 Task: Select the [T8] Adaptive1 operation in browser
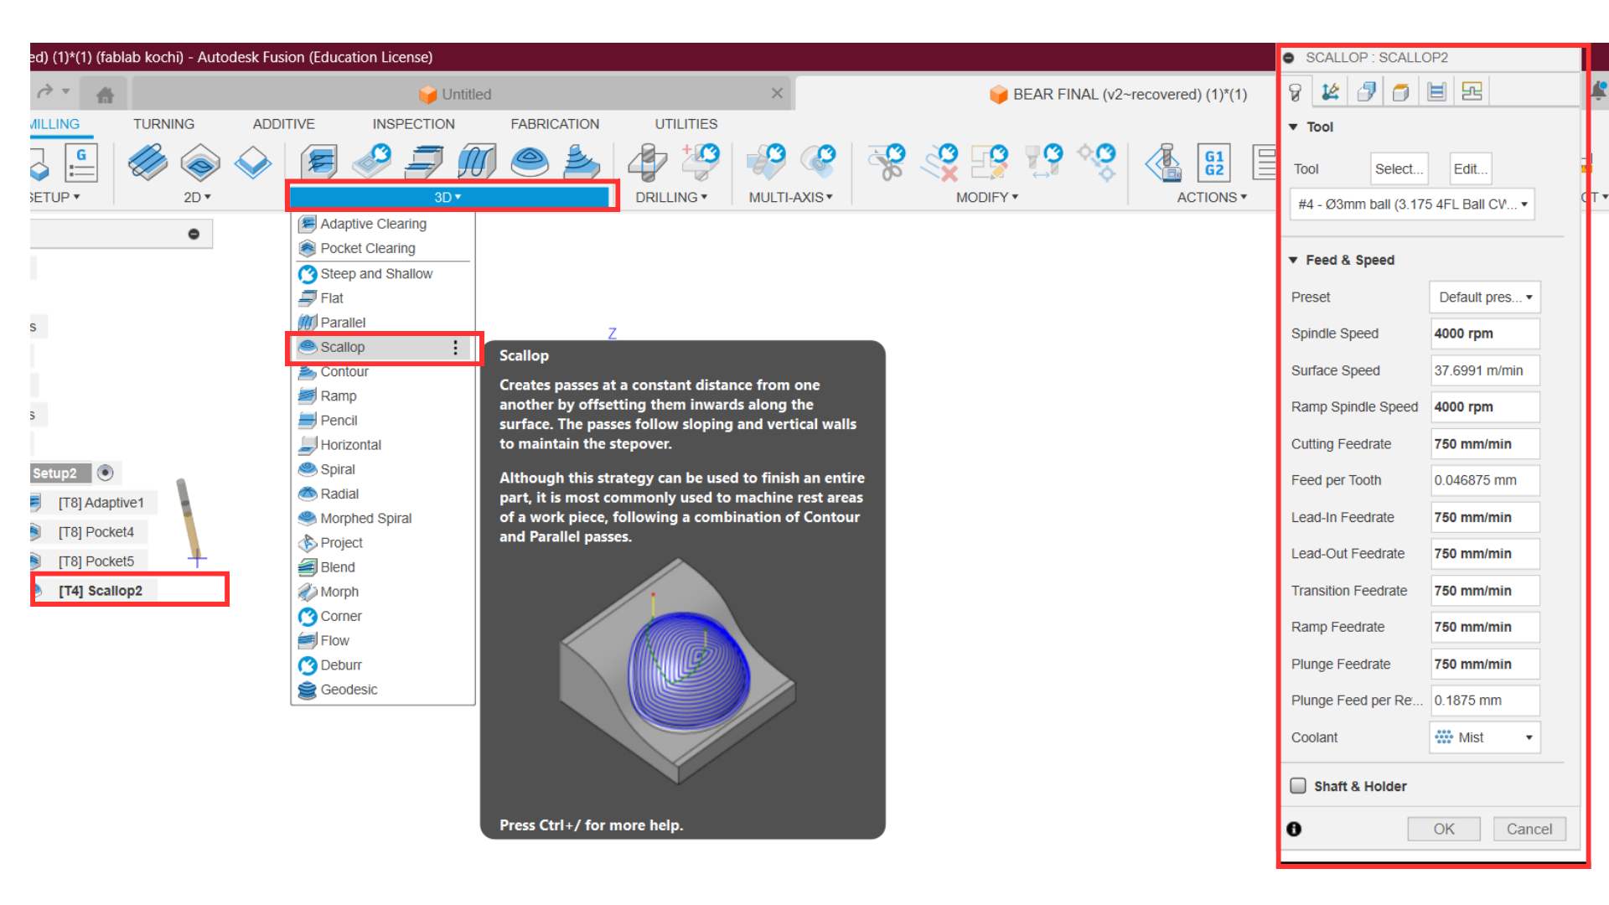click(101, 503)
